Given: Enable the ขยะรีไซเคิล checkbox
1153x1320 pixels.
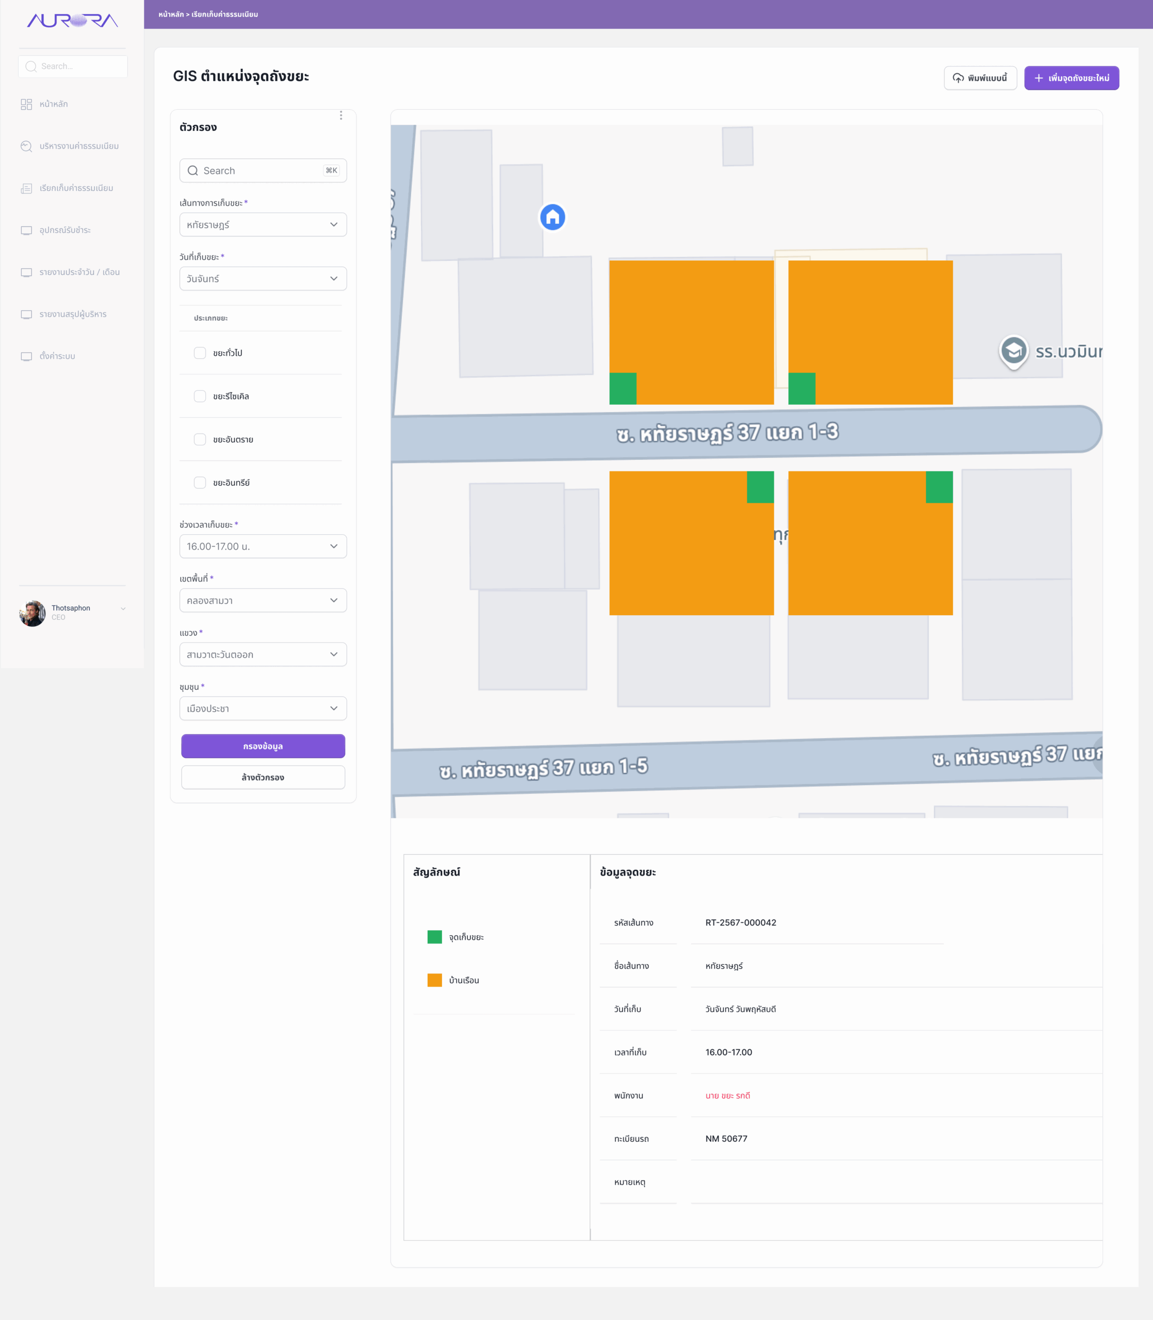Looking at the screenshot, I should (x=200, y=396).
